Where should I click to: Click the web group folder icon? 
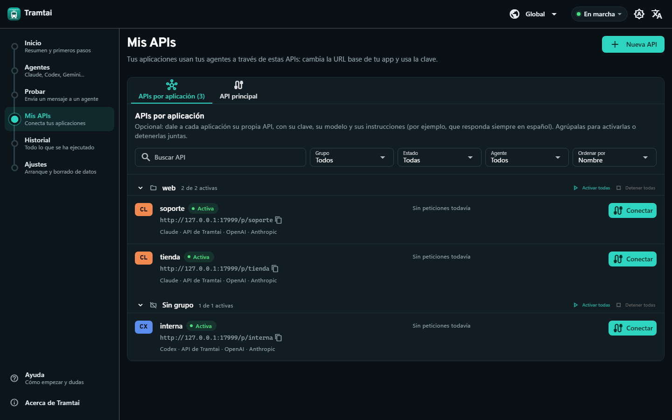click(153, 188)
